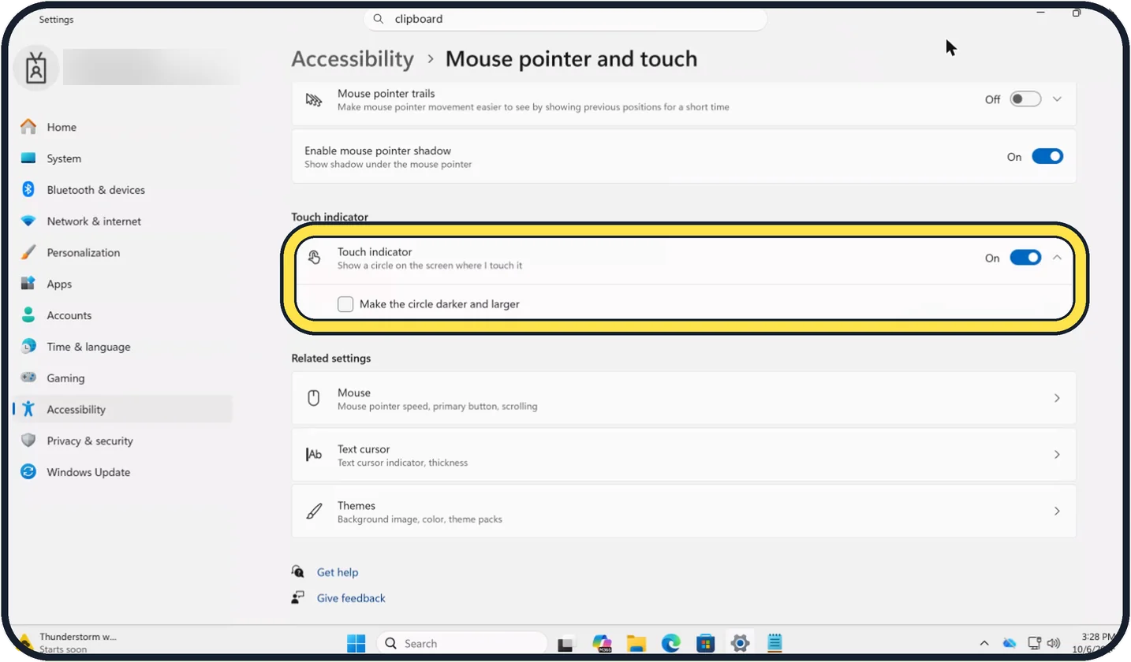Click the Time & language globe icon

click(28, 347)
